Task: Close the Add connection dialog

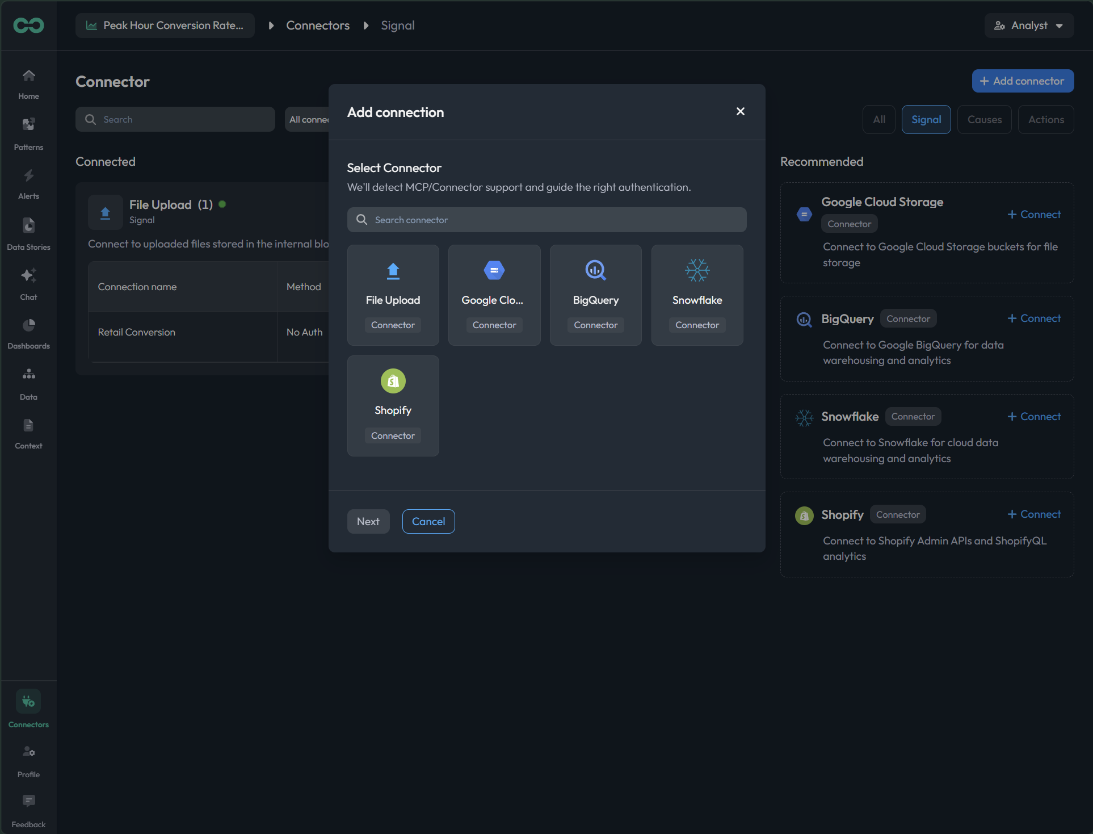Action: coord(740,111)
